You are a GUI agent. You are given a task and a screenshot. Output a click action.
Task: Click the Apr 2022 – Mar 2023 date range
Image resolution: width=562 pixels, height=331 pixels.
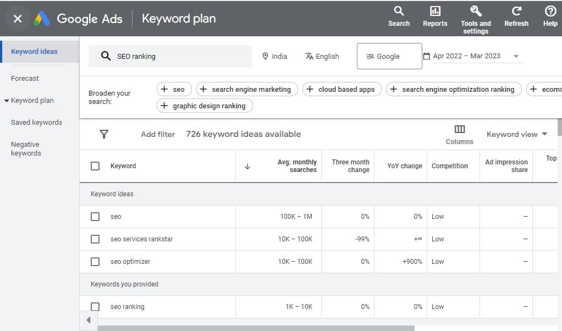pos(466,56)
